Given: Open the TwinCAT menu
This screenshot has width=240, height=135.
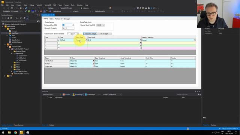Looking at the screenshot, I should coord(39,5).
